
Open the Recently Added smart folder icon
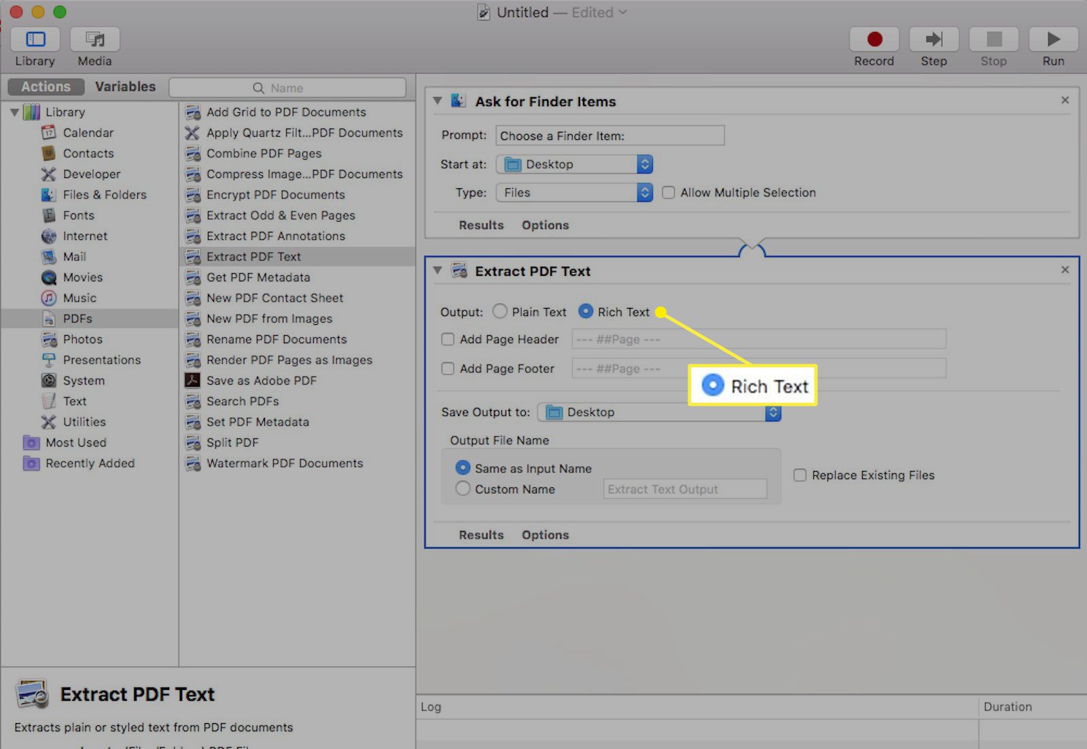(x=31, y=464)
